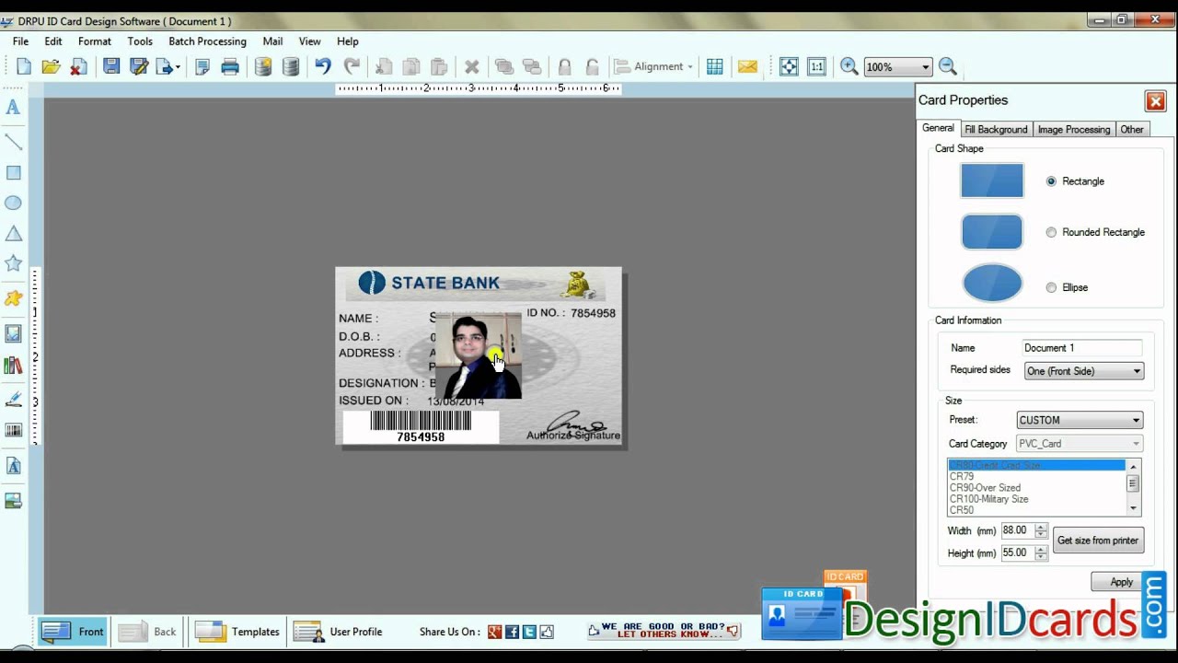Select CR100-Military Size in size list

point(989,499)
